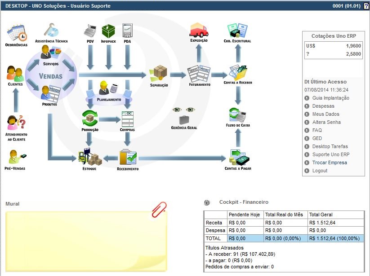
Task: Select the Separação boxes icon
Action: [159, 73]
